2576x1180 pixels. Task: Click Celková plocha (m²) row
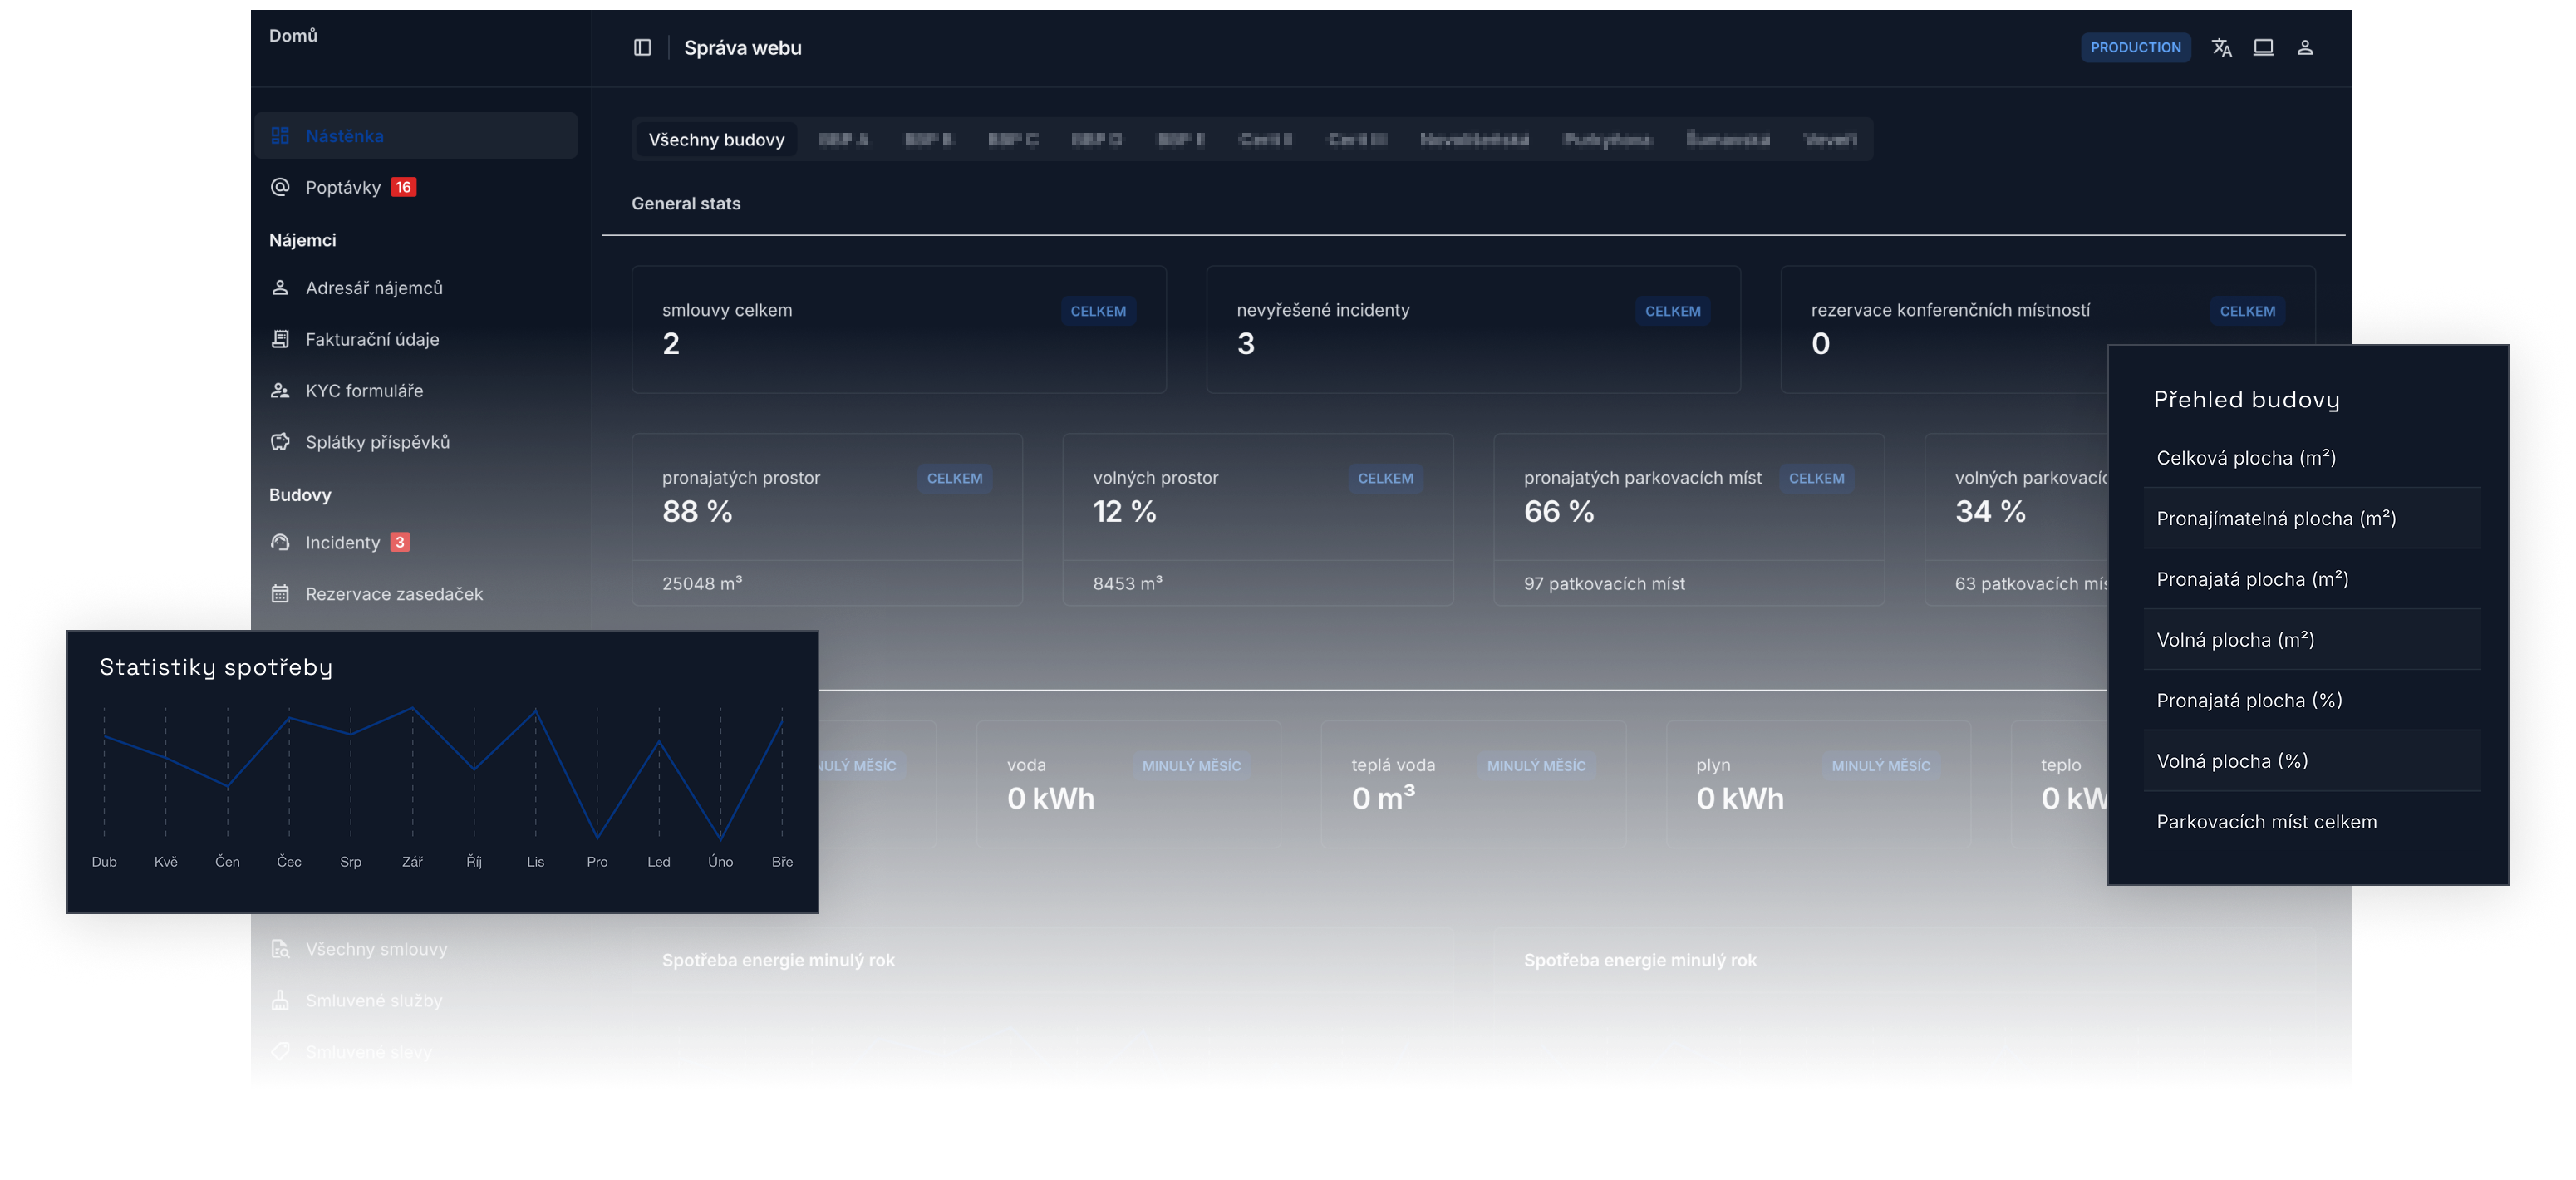[2312, 458]
